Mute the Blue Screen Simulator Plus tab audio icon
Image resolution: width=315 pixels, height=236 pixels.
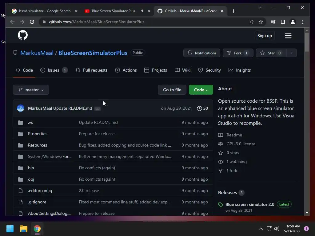pos(142,11)
